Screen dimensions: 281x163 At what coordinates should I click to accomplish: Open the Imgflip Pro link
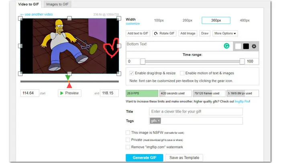coord(242,101)
